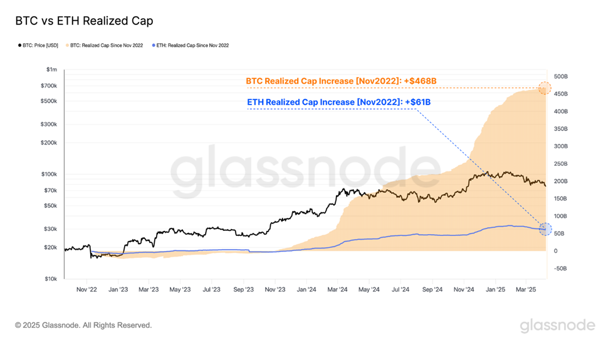
Task: Click the Jan '25 x-axis label
Action: pyautogui.click(x=495, y=290)
